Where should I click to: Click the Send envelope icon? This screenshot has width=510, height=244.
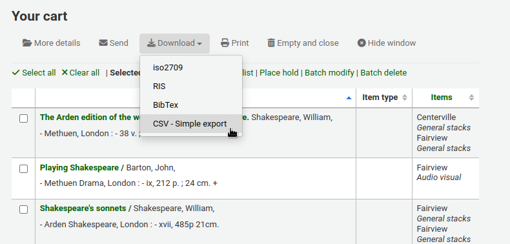click(x=103, y=43)
